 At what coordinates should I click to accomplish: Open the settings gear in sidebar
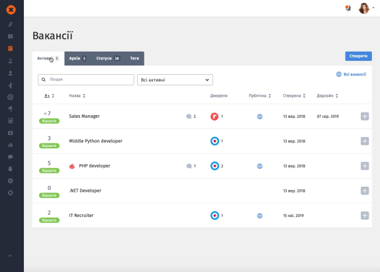click(11, 181)
